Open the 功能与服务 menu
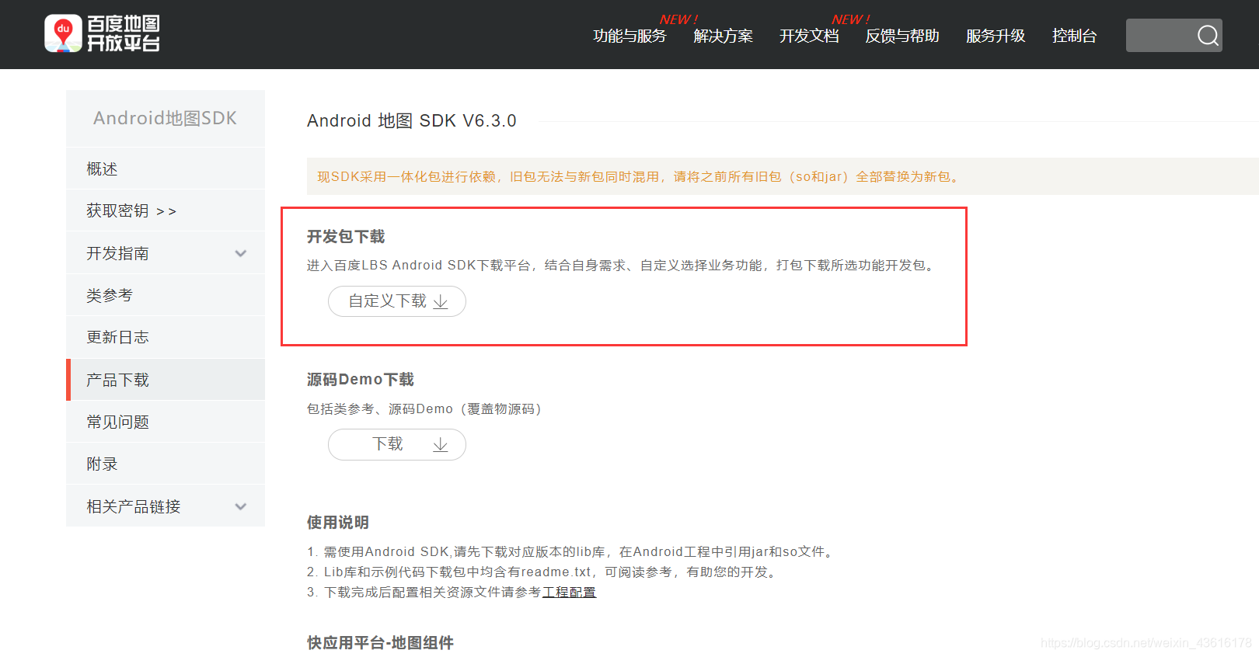 (629, 36)
